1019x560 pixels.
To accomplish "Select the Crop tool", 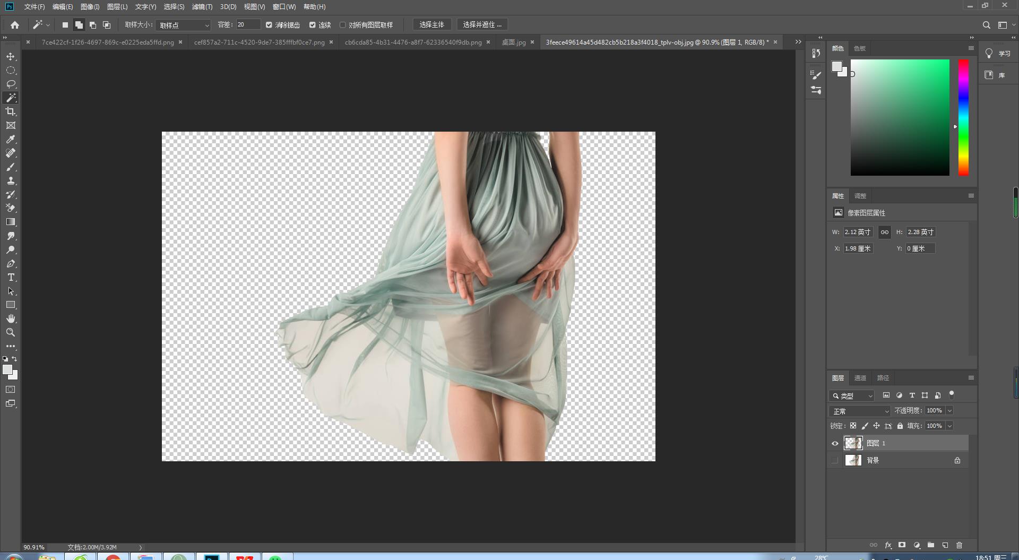I will point(11,112).
